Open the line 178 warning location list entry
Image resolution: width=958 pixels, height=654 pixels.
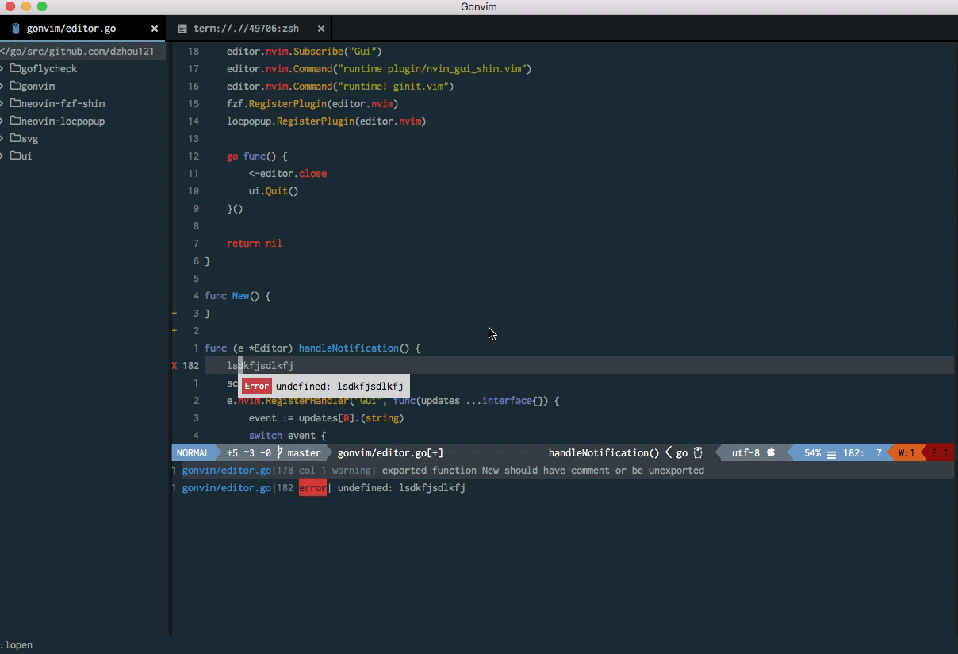point(563,471)
